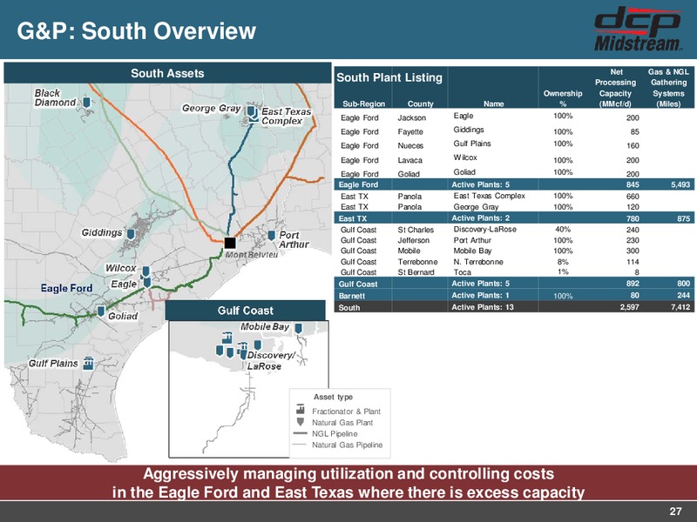Click the Giddings plant marker
The width and height of the screenshot is (697, 522).
tap(131, 234)
